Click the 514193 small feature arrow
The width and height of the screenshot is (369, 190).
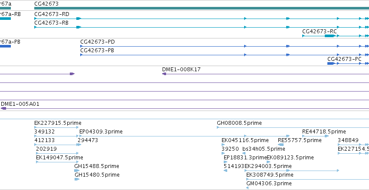[225, 171]
